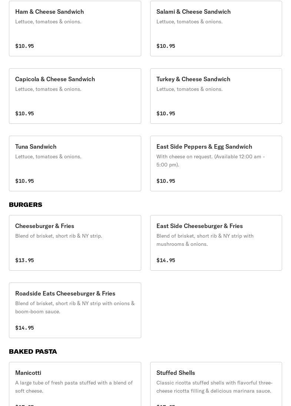The height and width of the screenshot is (406, 291).
Task: Select the East Side Cheeseburger & Fries title
Action: point(199,226)
